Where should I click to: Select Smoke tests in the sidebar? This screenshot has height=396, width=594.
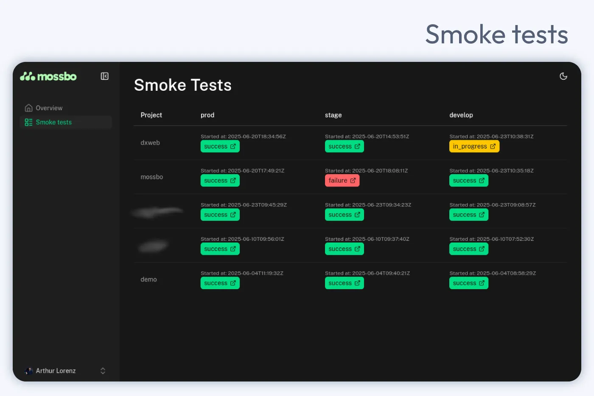tap(53, 122)
